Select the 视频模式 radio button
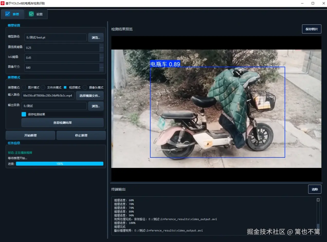Viewport: 327px width, 242px height. (x=65, y=87)
